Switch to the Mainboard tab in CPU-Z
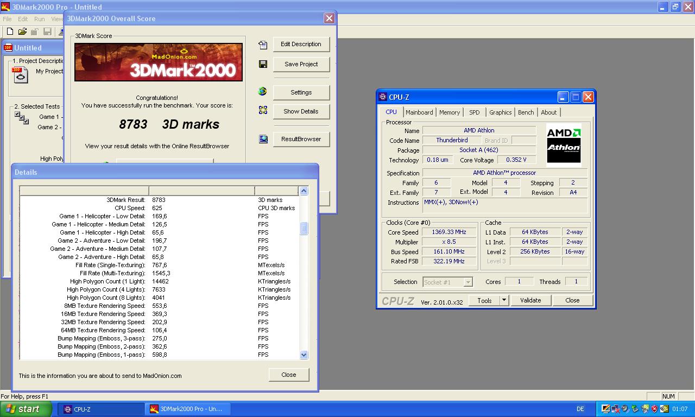 coord(420,112)
